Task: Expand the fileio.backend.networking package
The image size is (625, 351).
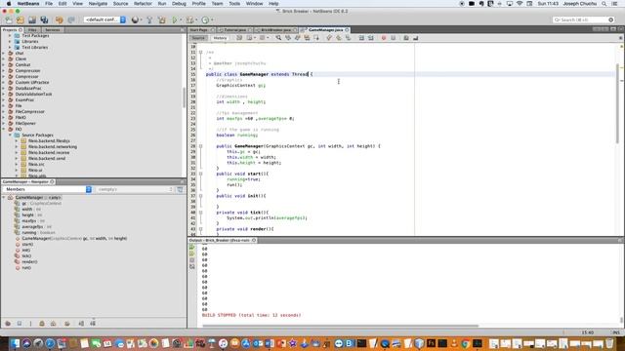Action: (17, 147)
